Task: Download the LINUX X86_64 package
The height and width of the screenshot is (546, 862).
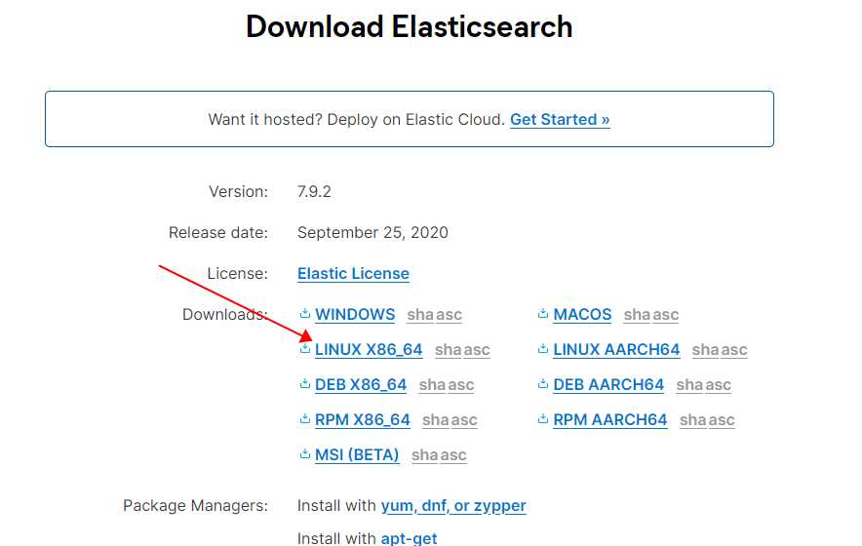Action: pyautogui.click(x=369, y=350)
